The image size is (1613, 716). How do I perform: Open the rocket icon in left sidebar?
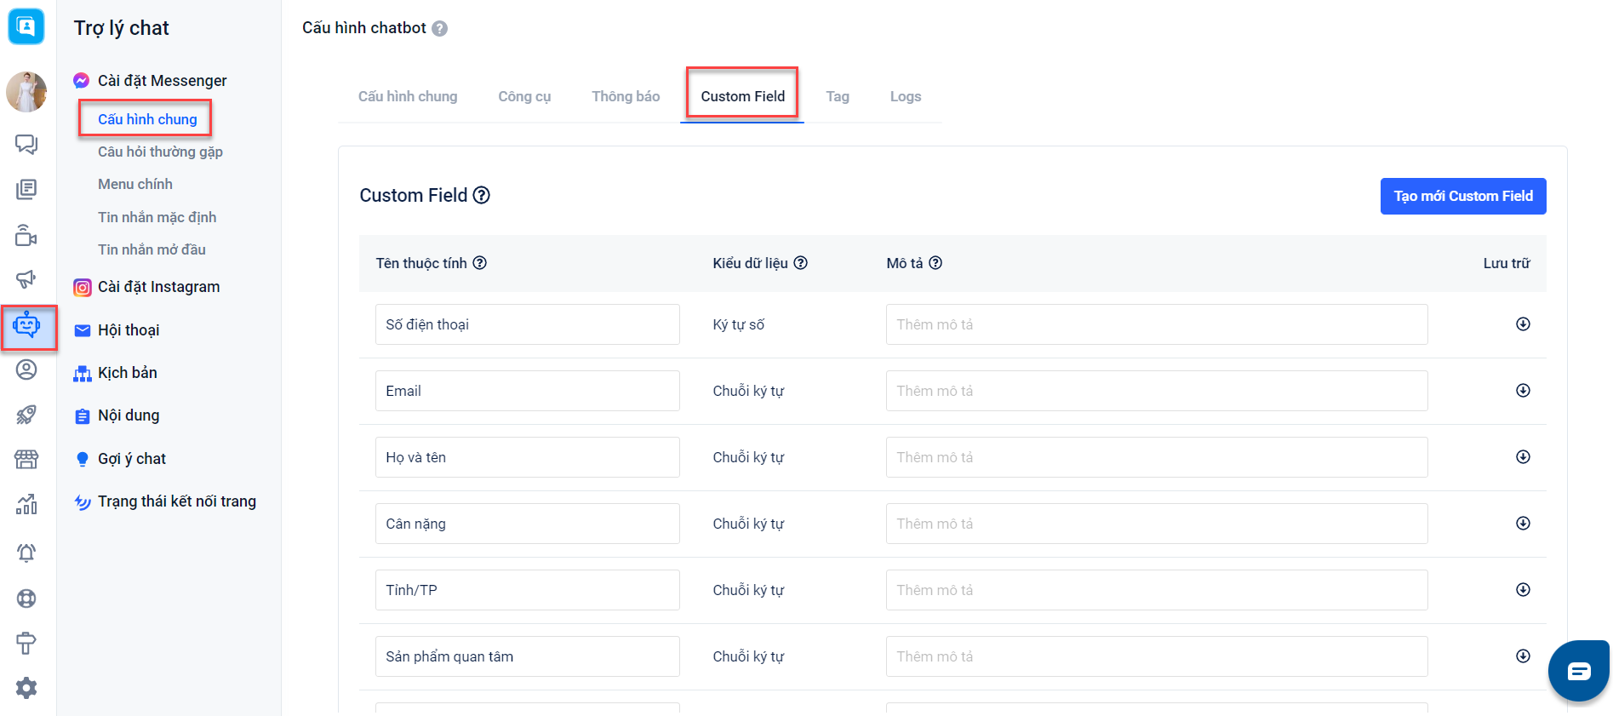click(x=26, y=415)
